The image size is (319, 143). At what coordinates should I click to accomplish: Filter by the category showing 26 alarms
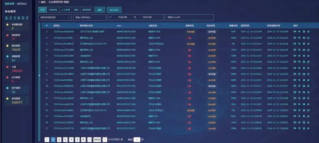pyautogui.click(x=17, y=90)
